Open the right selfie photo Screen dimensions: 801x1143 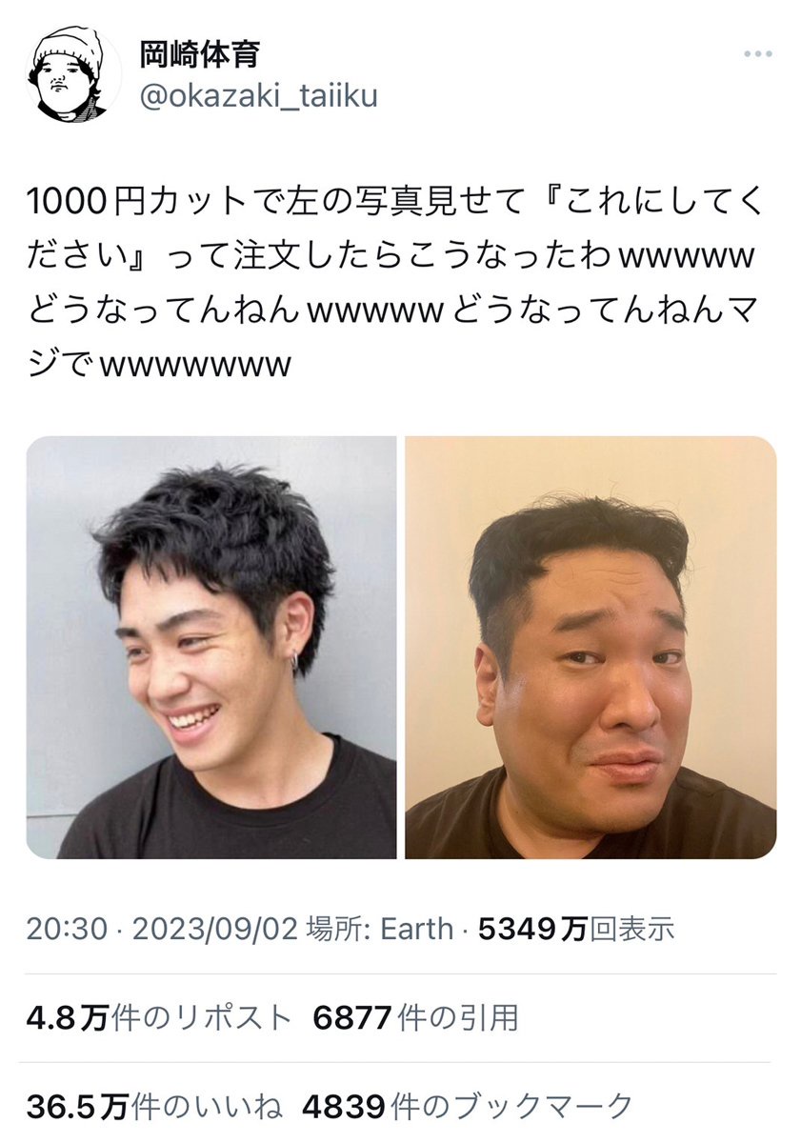[591, 648]
